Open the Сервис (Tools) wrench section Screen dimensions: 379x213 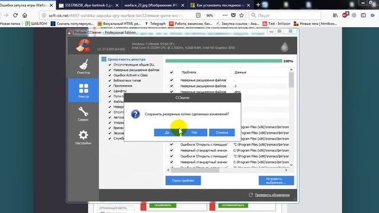(x=83, y=114)
